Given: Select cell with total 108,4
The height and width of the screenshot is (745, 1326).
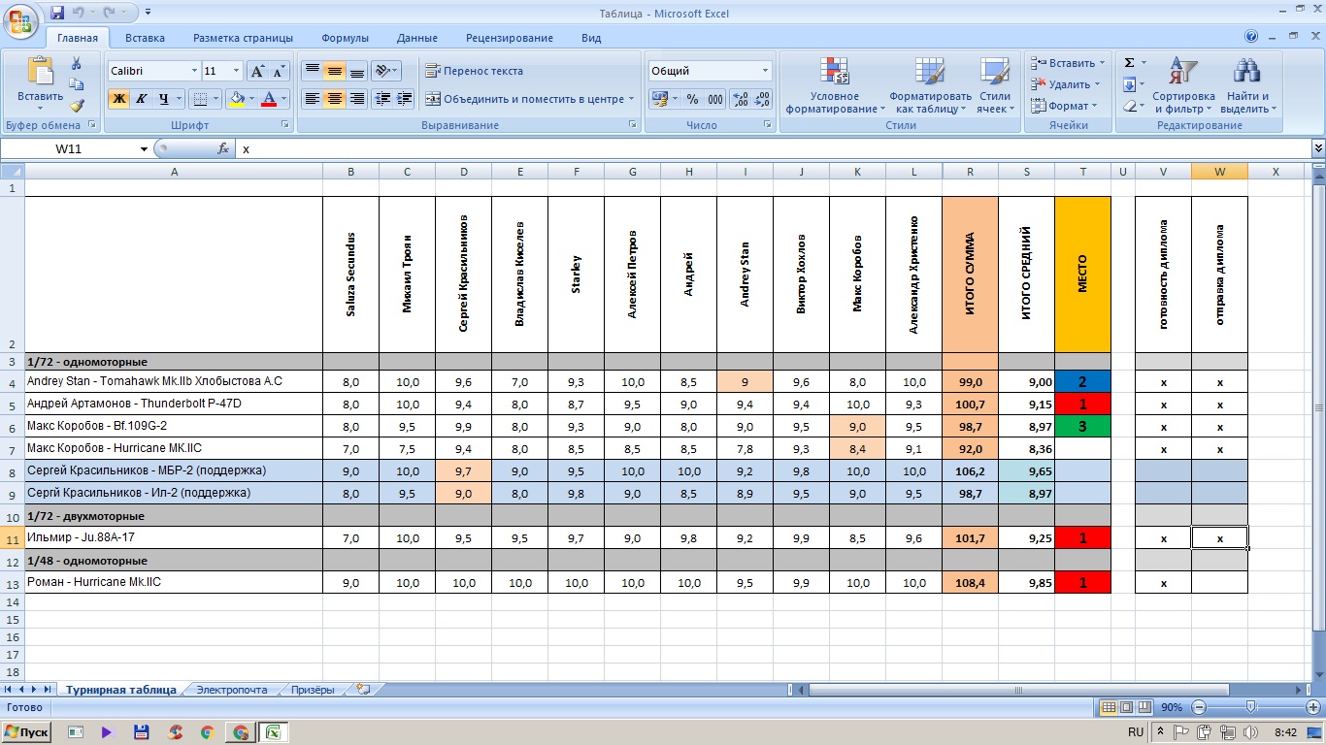Looking at the screenshot, I should 970,583.
